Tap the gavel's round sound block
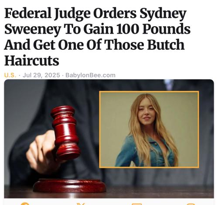This screenshot has width=218, height=205. click(69, 186)
